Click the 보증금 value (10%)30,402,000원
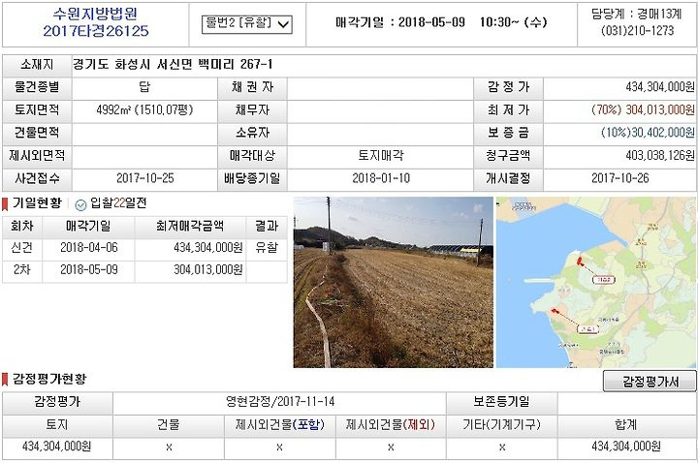Viewport: 698px width, 463px height. tap(648, 133)
